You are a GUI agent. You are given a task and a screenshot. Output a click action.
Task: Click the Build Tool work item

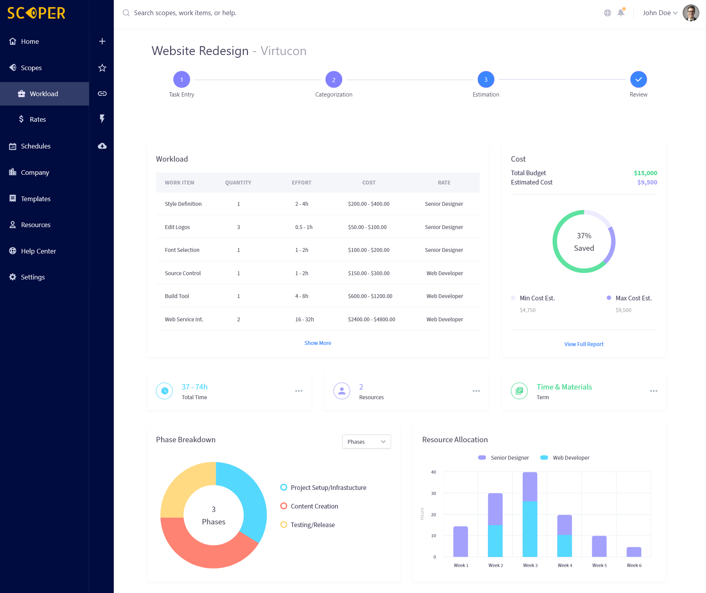[177, 296]
